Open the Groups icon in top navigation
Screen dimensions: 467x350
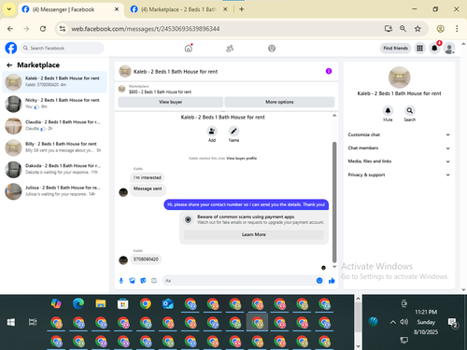pos(272,49)
